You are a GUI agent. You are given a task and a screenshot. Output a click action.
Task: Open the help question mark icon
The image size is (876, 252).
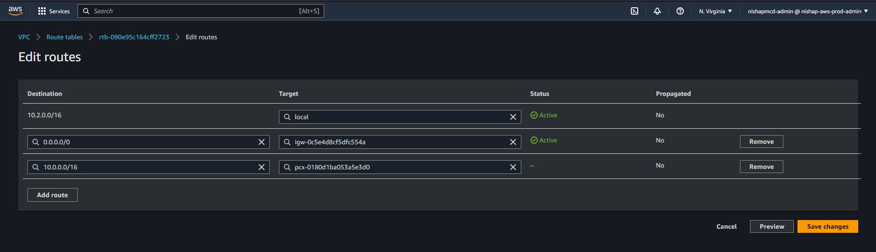[x=680, y=11]
